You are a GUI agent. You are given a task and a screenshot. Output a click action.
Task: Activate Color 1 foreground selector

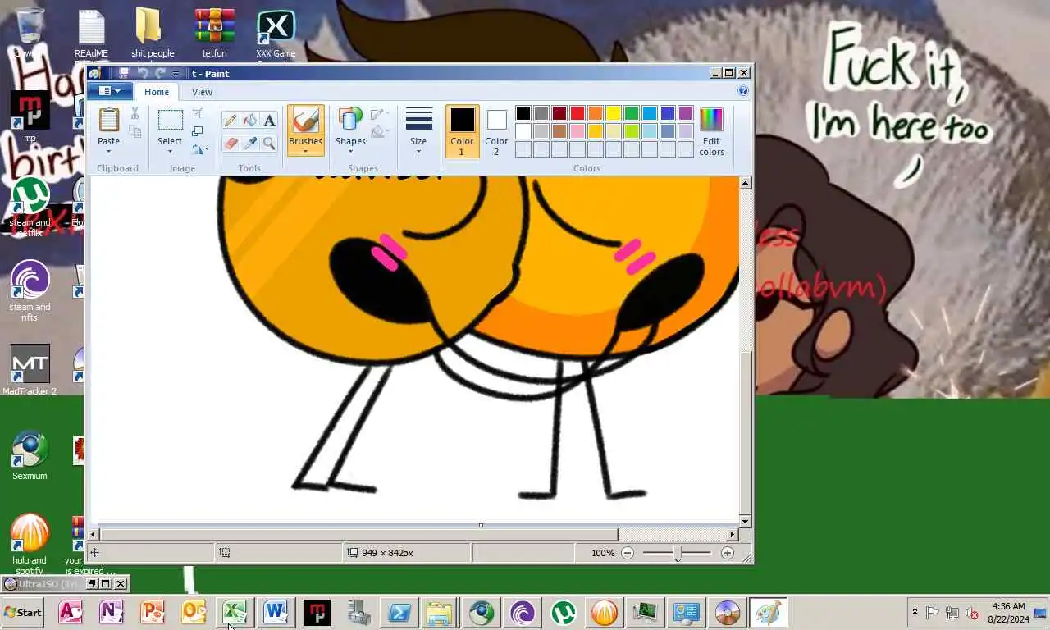coord(462,131)
